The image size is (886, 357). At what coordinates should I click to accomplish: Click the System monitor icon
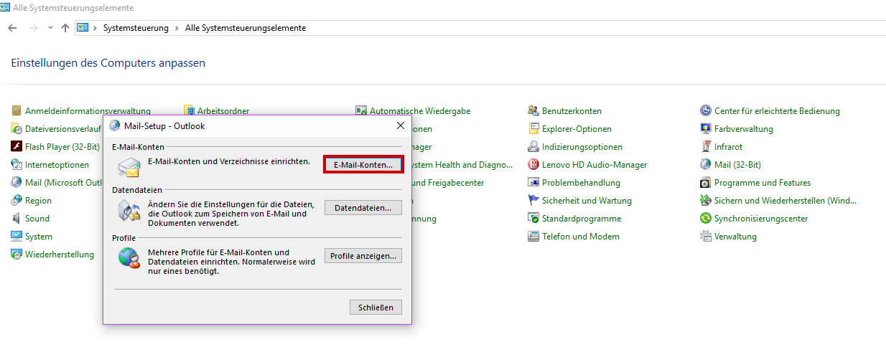pyautogui.click(x=17, y=237)
